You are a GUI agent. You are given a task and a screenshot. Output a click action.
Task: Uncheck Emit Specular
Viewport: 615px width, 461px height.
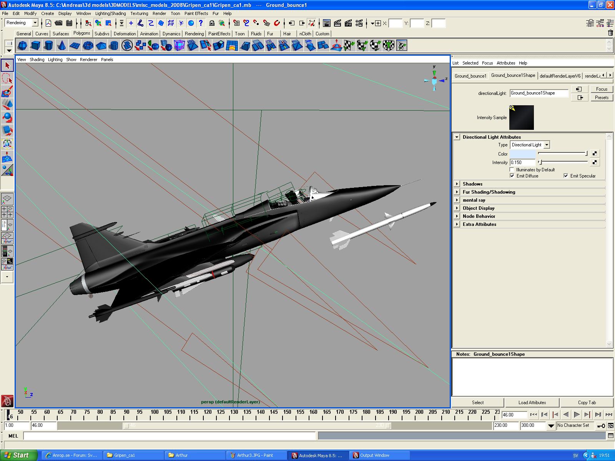(566, 176)
